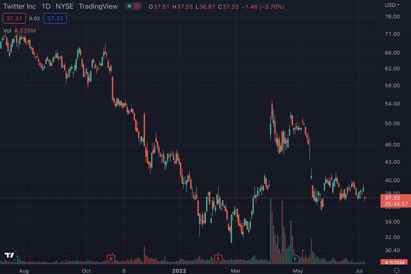The image size is (411, 274).
Task: Click the 71.00 price axis label
Action: tap(392, 34)
